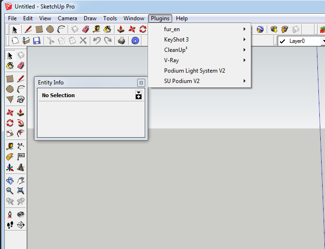Show details in Entity Info panel

point(139,95)
